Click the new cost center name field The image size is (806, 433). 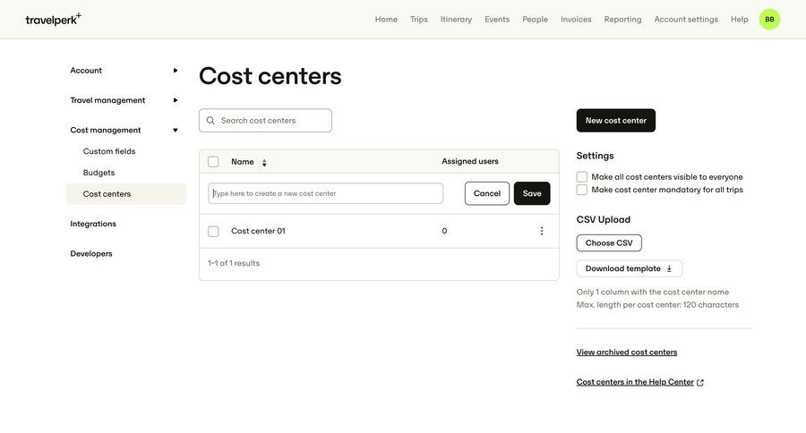pos(326,193)
